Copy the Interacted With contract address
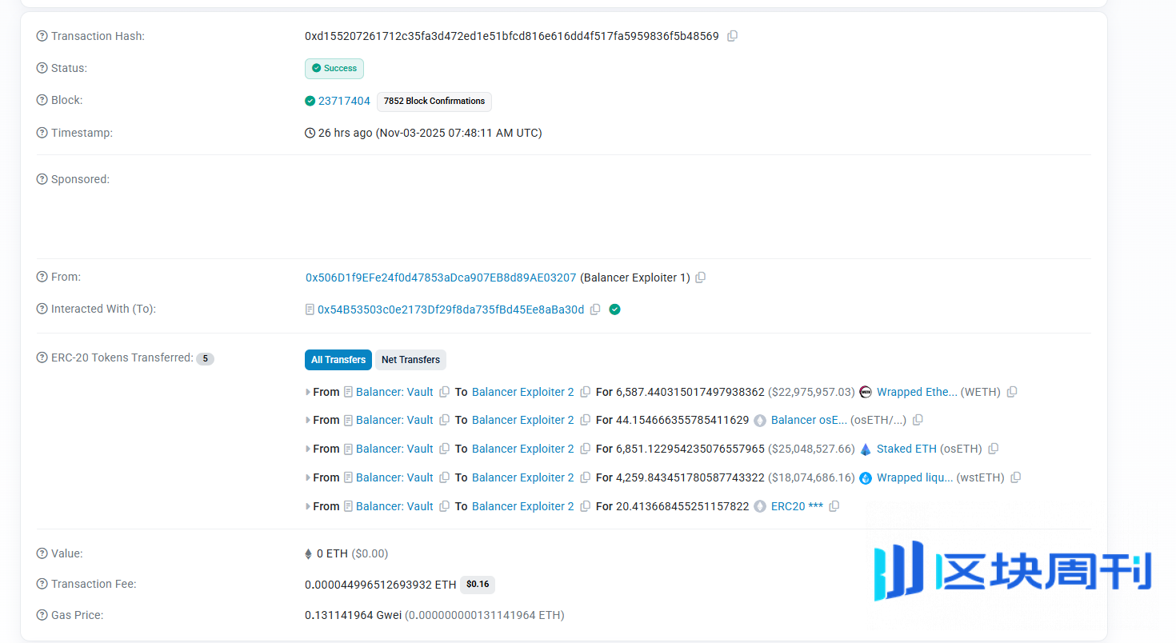The height and width of the screenshot is (643, 1176). [595, 310]
